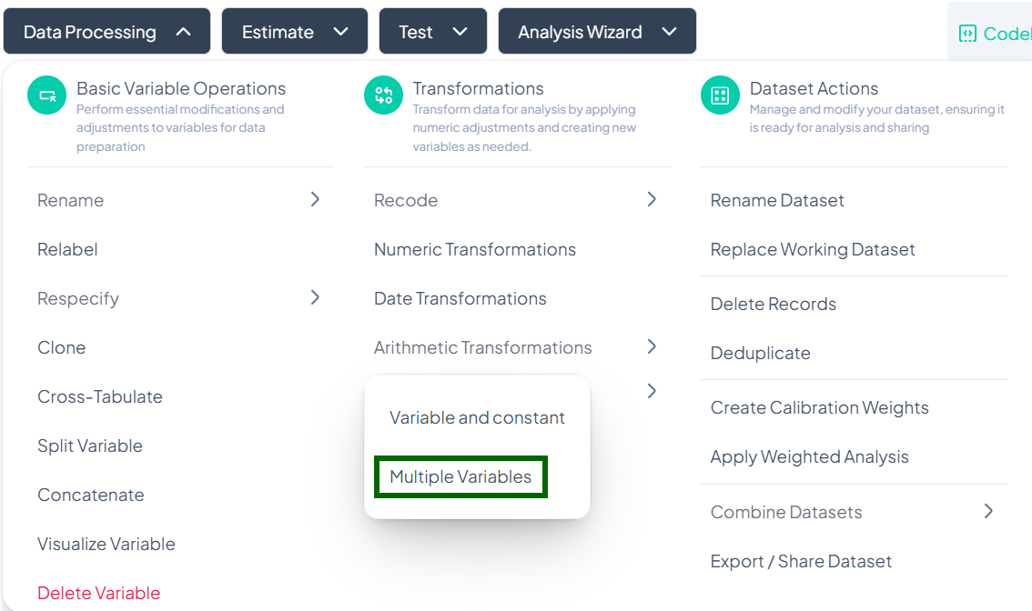Click Cross-Tabulate menu entry
This screenshot has width=1032, height=611.
[x=100, y=396]
